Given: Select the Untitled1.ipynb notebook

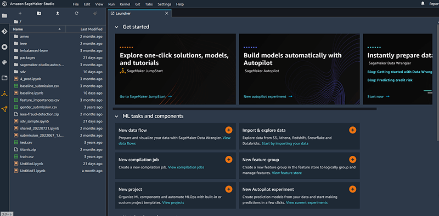Looking at the screenshot, I should tap(58, 171).
